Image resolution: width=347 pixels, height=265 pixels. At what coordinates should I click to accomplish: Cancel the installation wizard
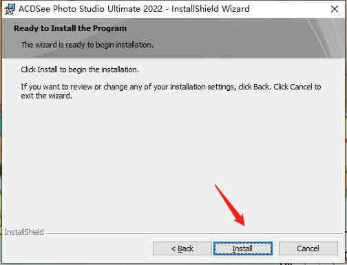click(x=308, y=248)
